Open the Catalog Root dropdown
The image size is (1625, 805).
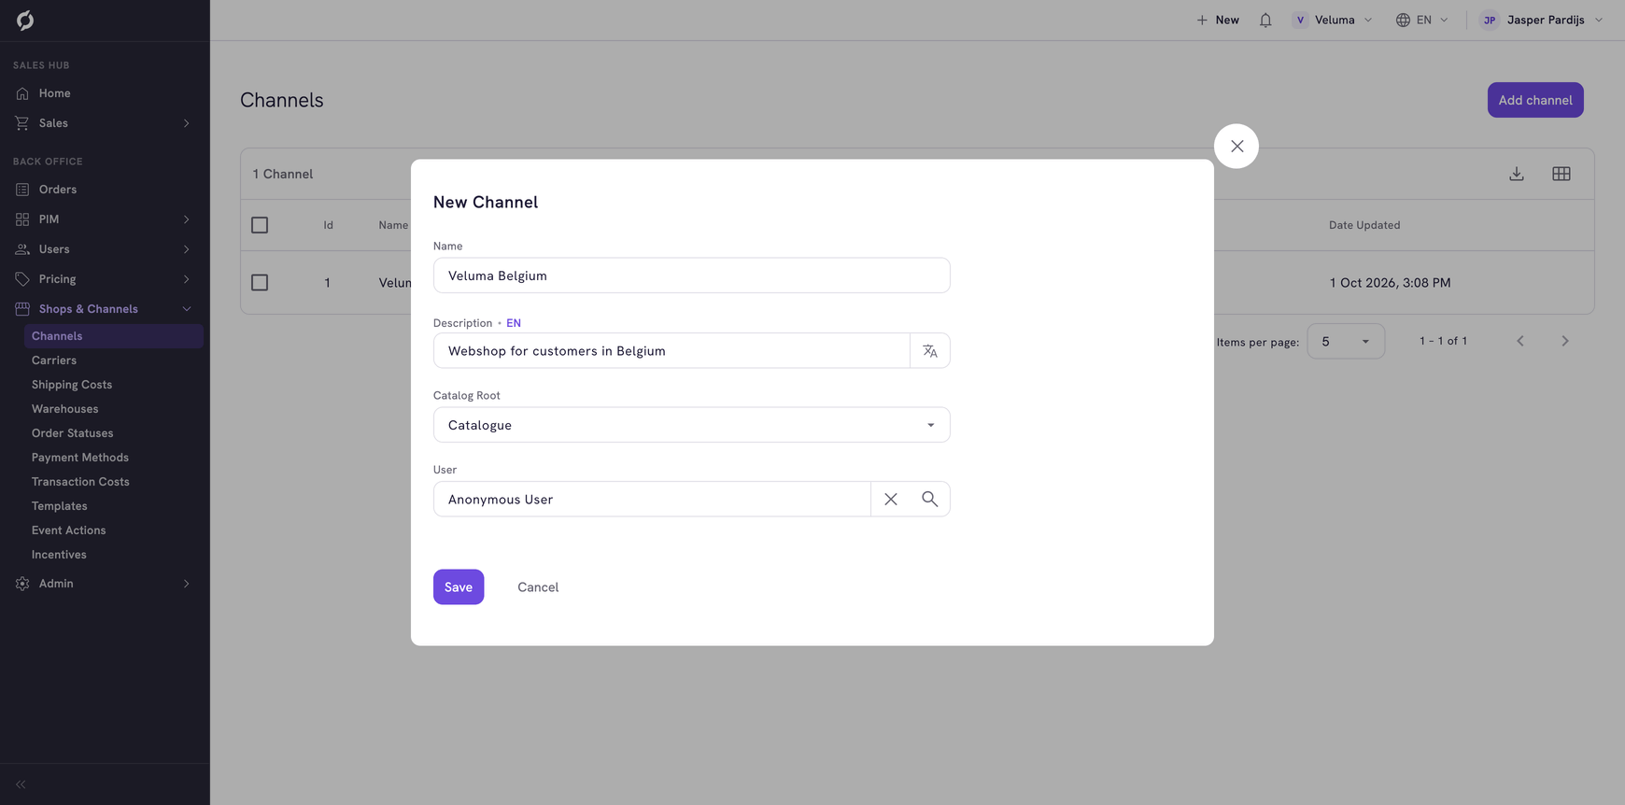pyautogui.click(x=692, y=425)
